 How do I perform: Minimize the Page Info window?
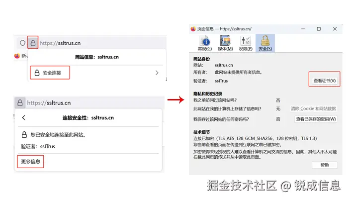tap(303, 29)
